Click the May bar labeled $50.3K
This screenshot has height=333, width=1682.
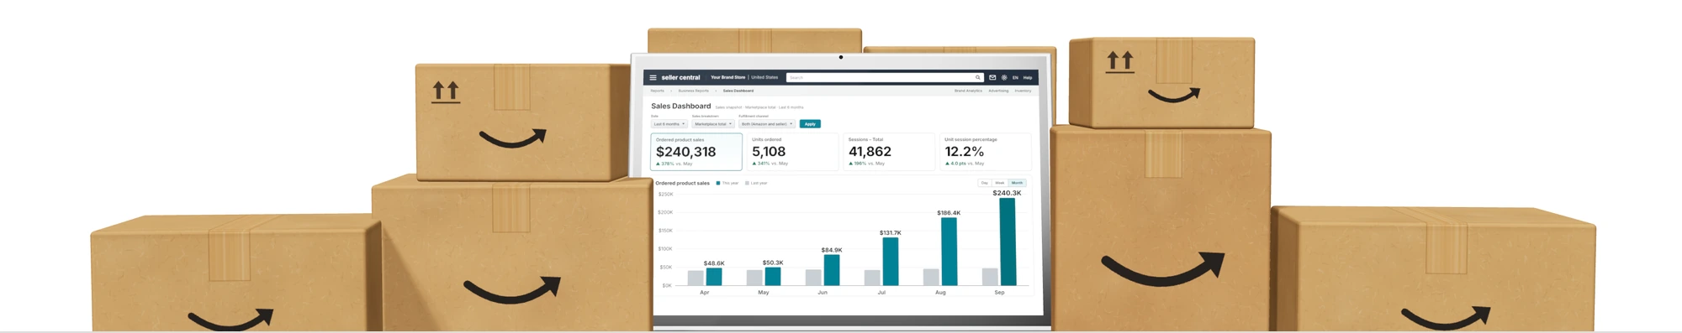[x=773, y=276]
